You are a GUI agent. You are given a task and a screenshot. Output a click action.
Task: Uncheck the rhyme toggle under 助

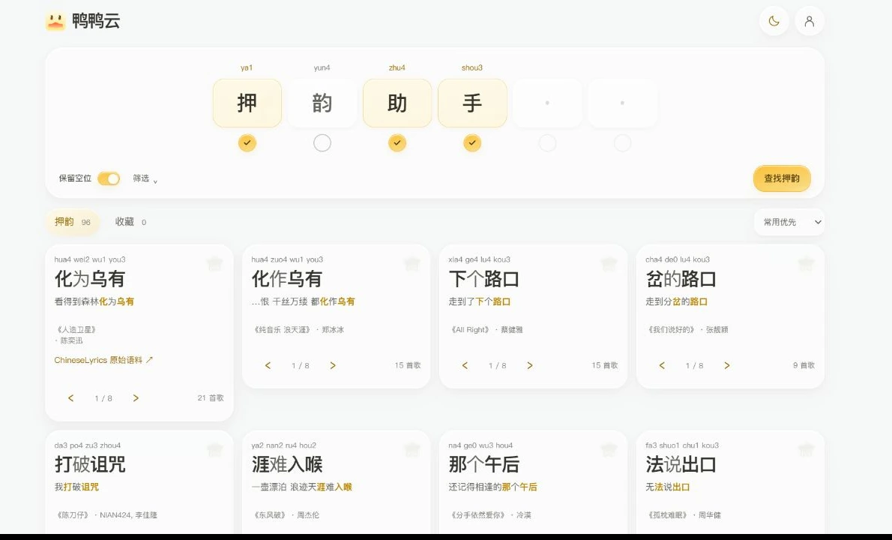coord(397,142)
